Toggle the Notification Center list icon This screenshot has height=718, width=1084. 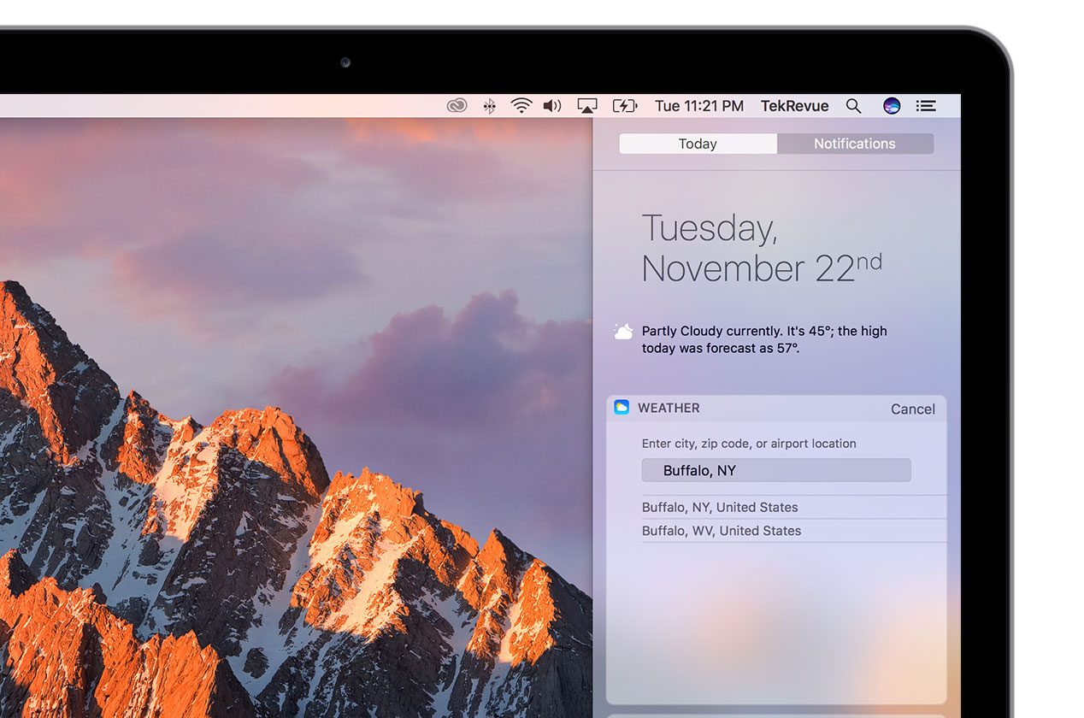tap(926, 106)
